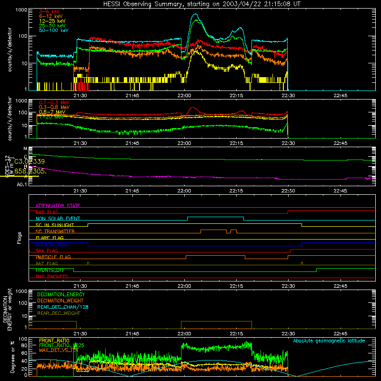This screenshot has height=381, width=381.
Task: Select the SC_IN_SUNLIGHT flag label
Action: point(55,225)
